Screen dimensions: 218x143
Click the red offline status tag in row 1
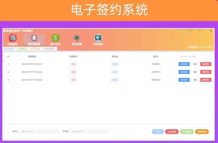(73, 64)
